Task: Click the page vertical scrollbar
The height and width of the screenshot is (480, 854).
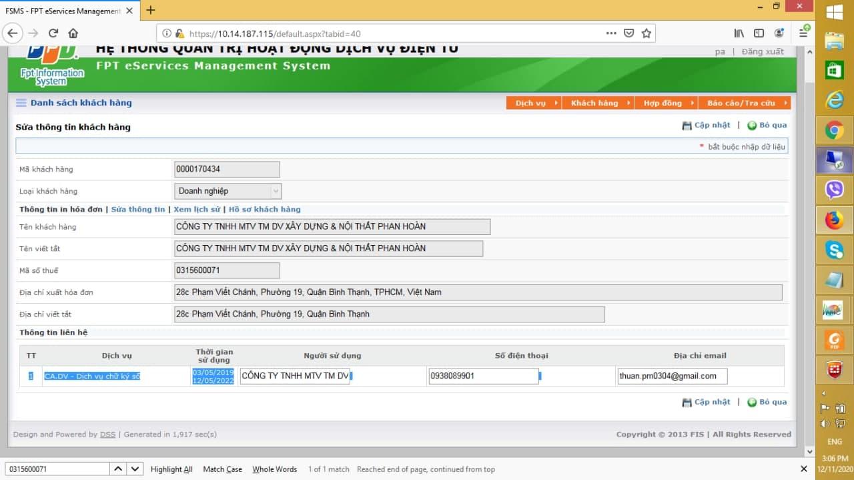Action: (x=809, y=250)
